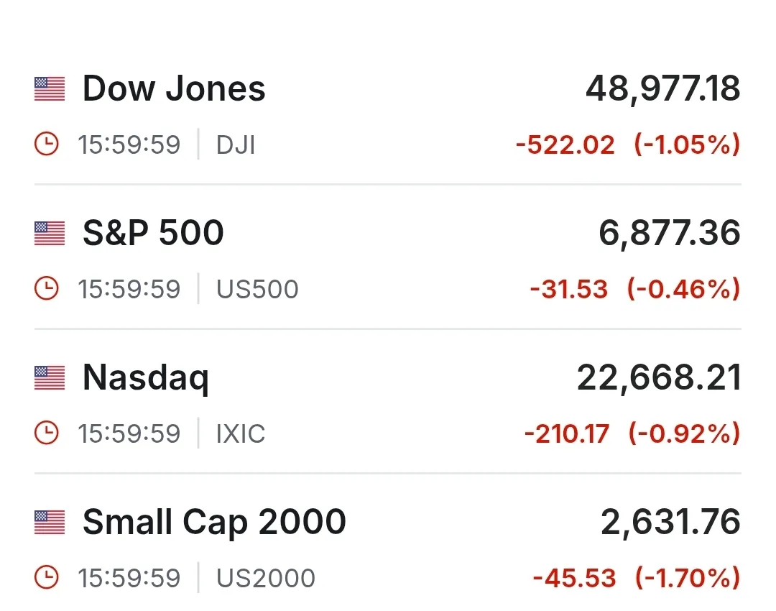Click the US flag icon beside S&P 500
Viewport: 776px width, 611px height.
[x=50, y=234]
